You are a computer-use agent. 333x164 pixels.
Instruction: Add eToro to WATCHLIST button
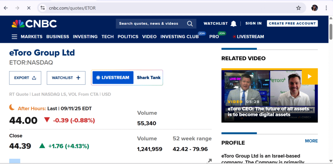pyautogui.click(x=66, y=78)
